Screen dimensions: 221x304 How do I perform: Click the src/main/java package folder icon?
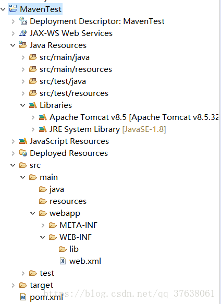[x=33, y=57]
